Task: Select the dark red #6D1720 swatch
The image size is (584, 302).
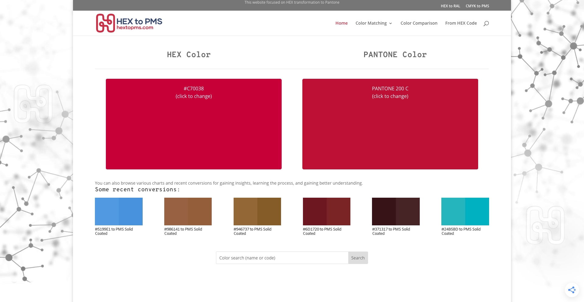Action: (x=326, y=211)
